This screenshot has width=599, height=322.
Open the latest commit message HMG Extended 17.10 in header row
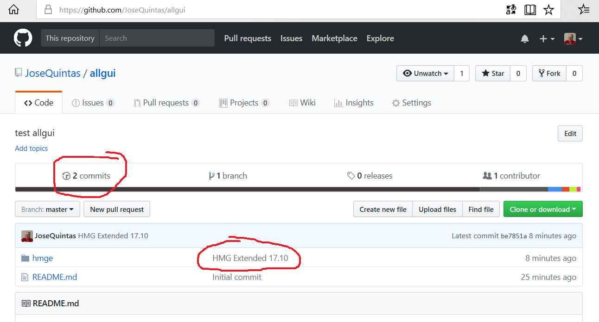coord(113,236)
